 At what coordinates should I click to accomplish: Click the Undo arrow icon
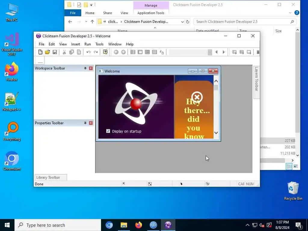(x=88, y=52)
